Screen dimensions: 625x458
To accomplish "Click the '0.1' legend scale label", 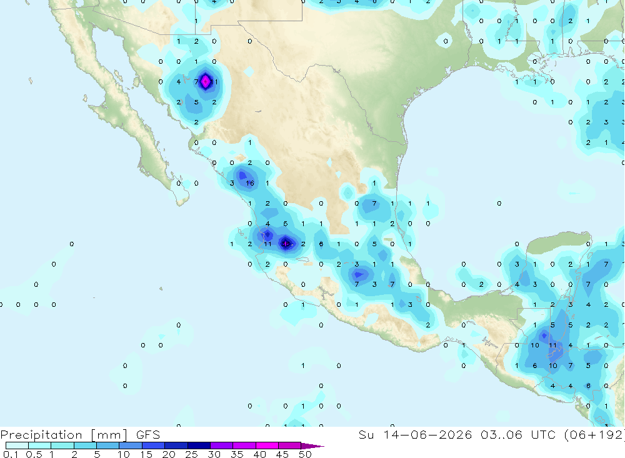I will pos(11,454).
